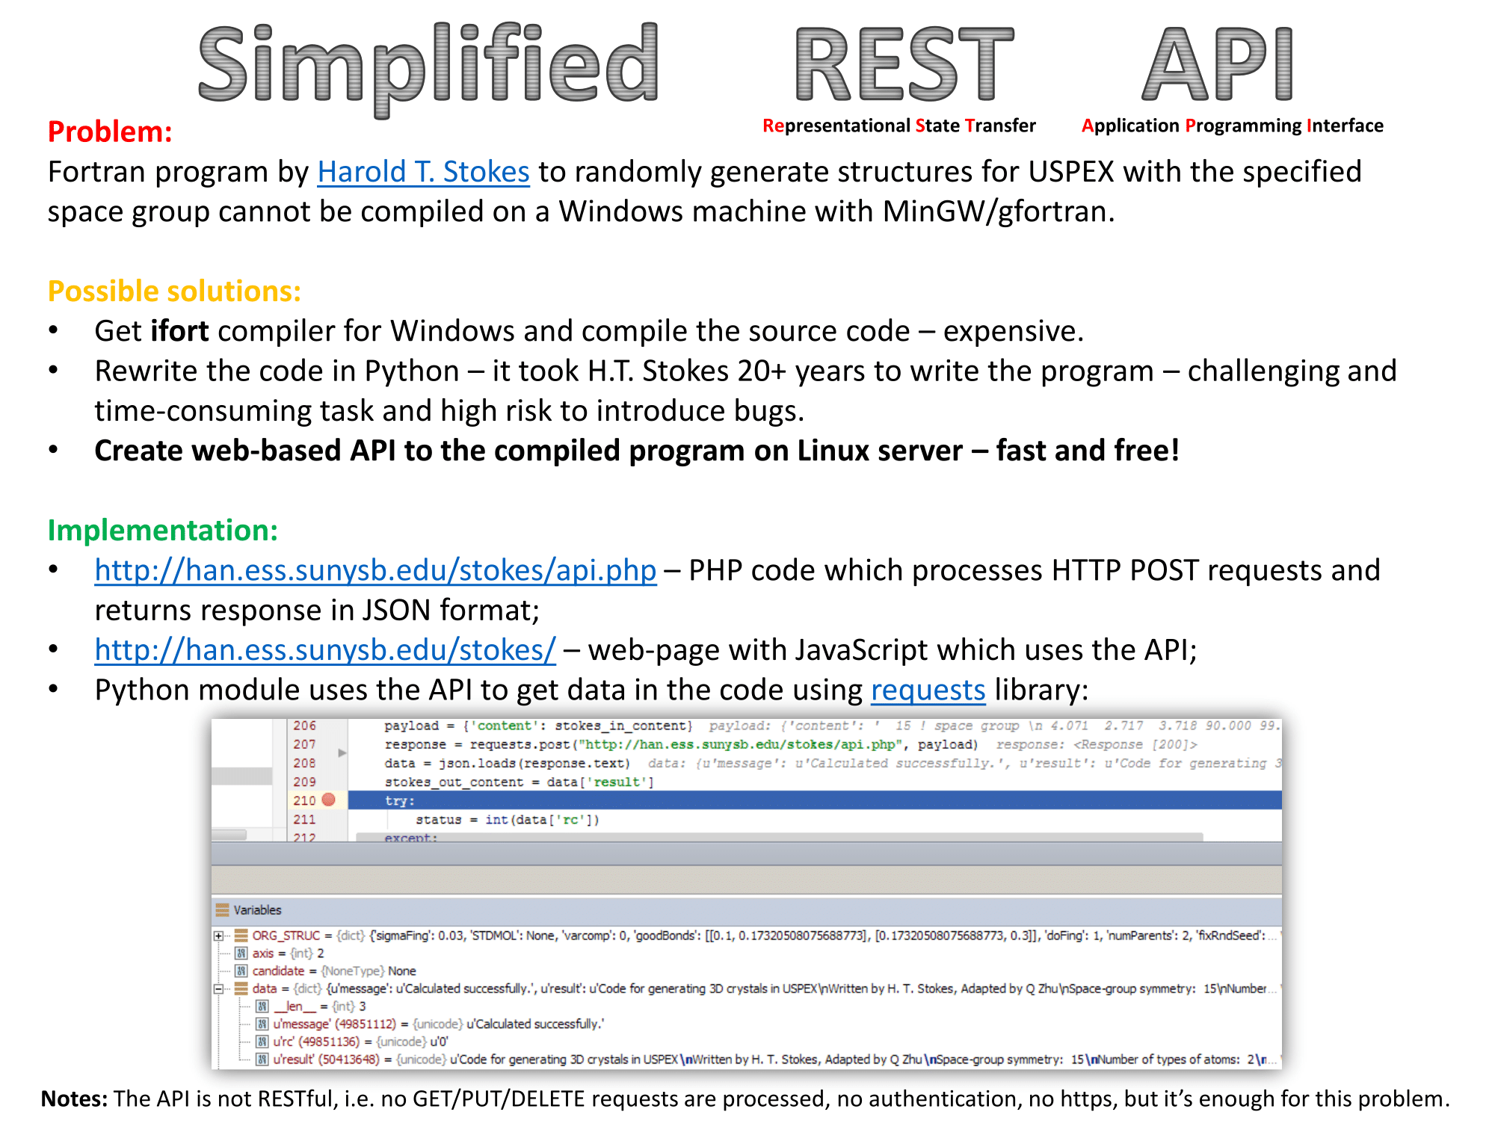Screen dimensions: 1495x1121
Task: Click the Variables panel header icon
Action: pos(222,910)
